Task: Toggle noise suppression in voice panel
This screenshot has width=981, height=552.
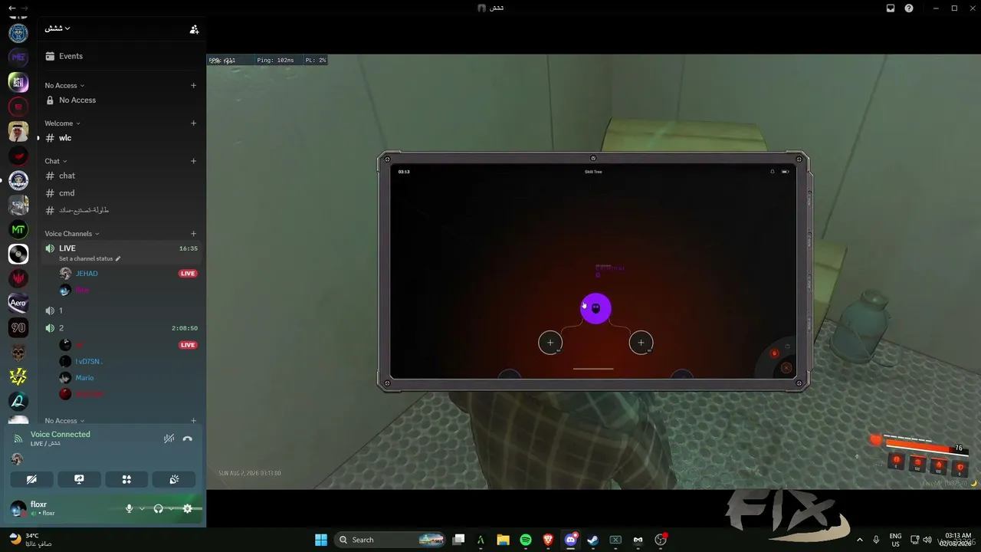Action: (169, 439)
